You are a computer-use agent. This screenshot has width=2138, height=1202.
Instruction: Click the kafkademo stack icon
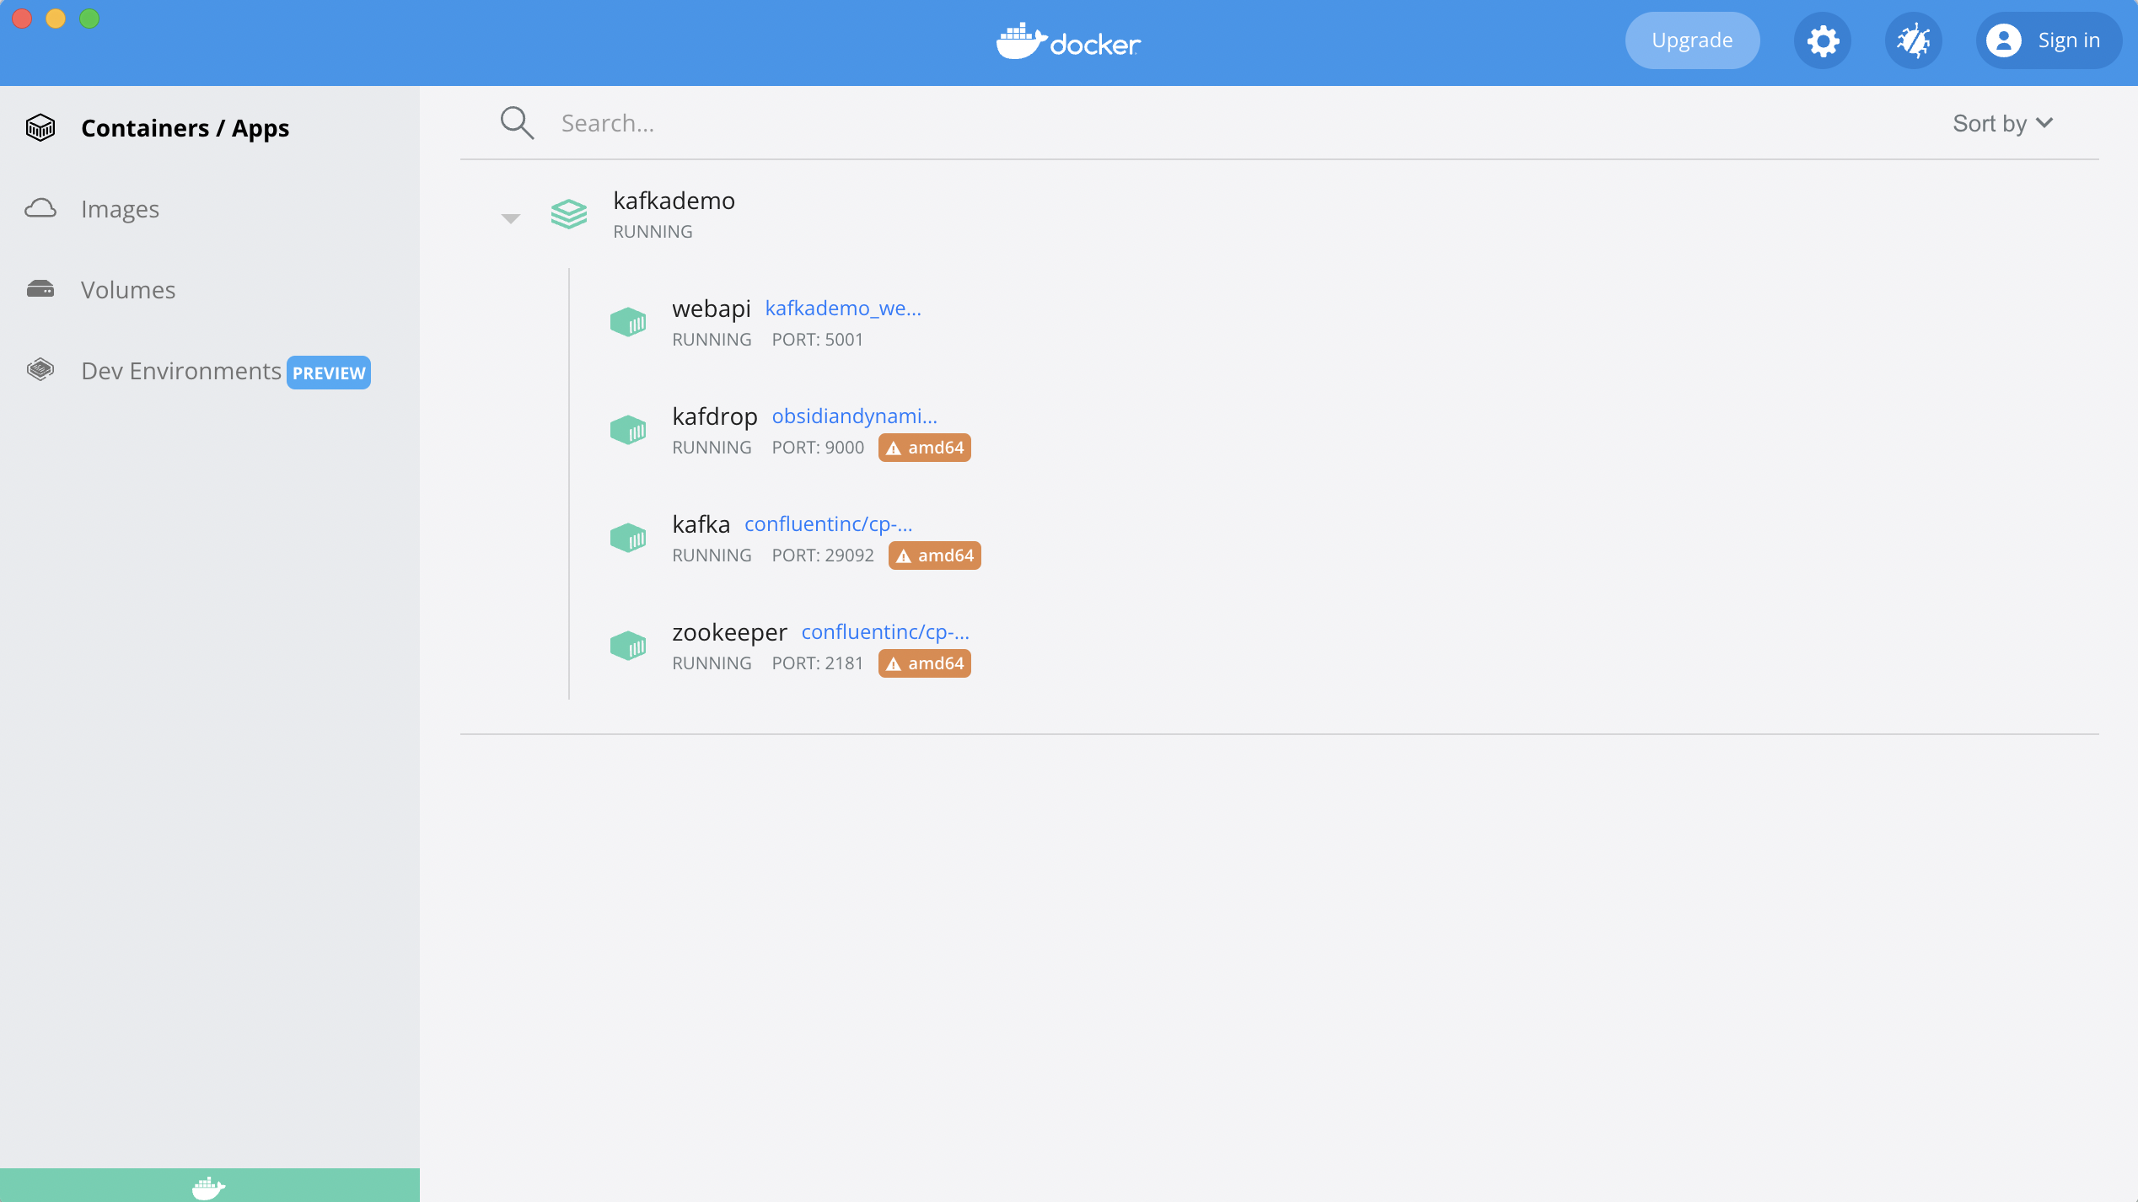tap(569, 214)
